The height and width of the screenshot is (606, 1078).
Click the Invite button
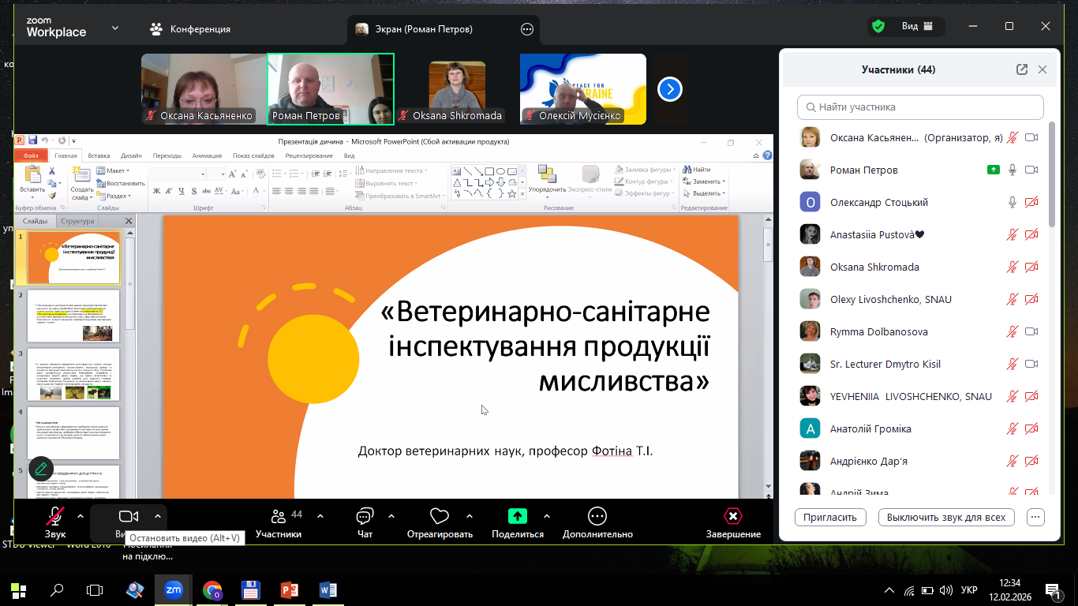829,518
